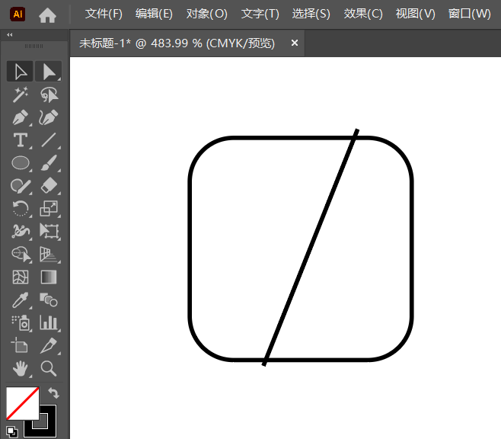
Task: Choose the Artboard tool
Action: click(x=20, y=345)
